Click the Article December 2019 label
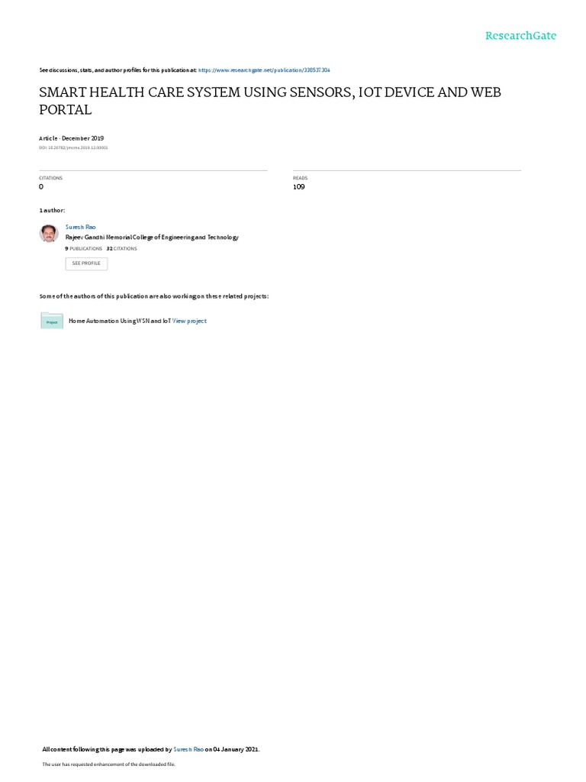586x782 pixels. point(71,138)
